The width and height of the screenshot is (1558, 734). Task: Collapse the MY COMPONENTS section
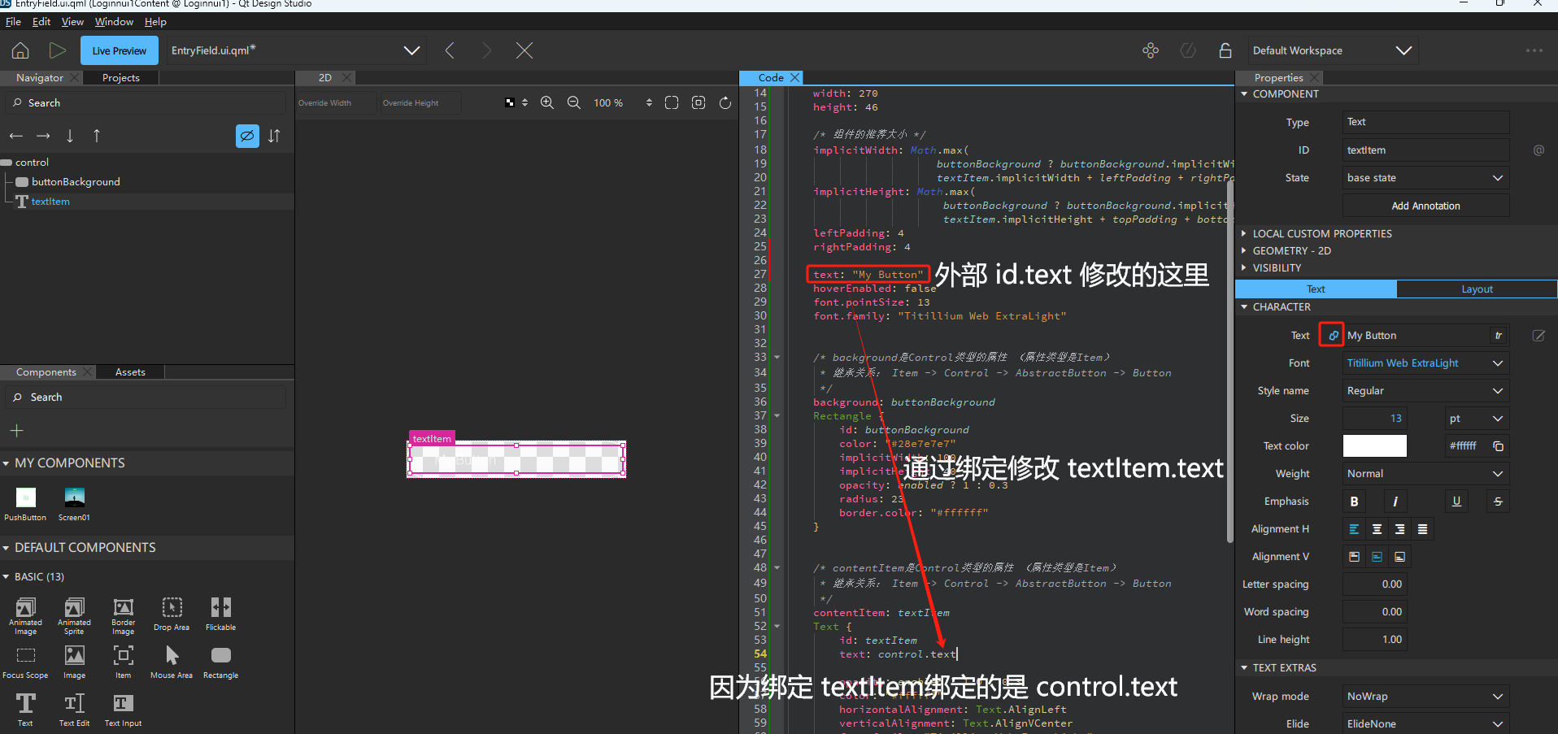point(7,463)
